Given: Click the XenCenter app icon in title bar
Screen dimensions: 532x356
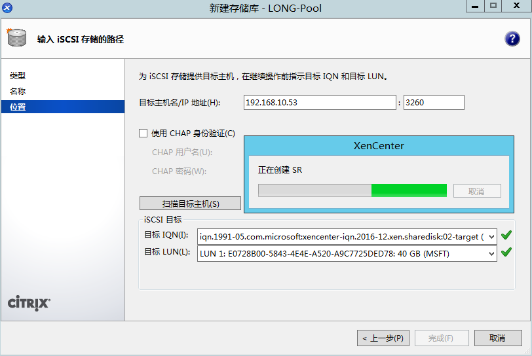Looking at the screenshot, I should 7,7.
